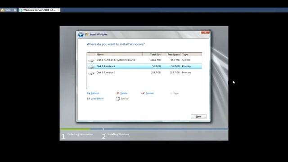Click the green setup progress bar
This screenshot has height=162, width=288.
75,129
